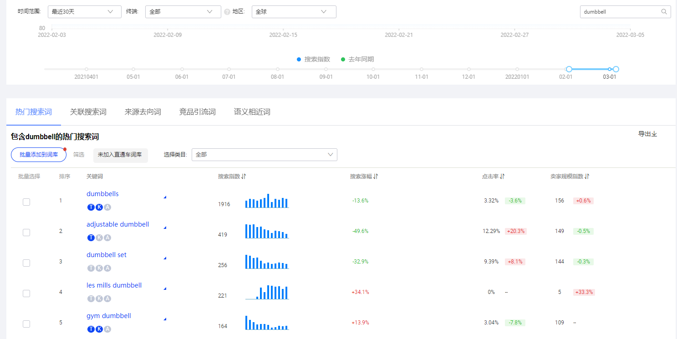Click the 批量添加到词库 button
The height and width of the screenshot is (339, 677).
coord(38,155)
